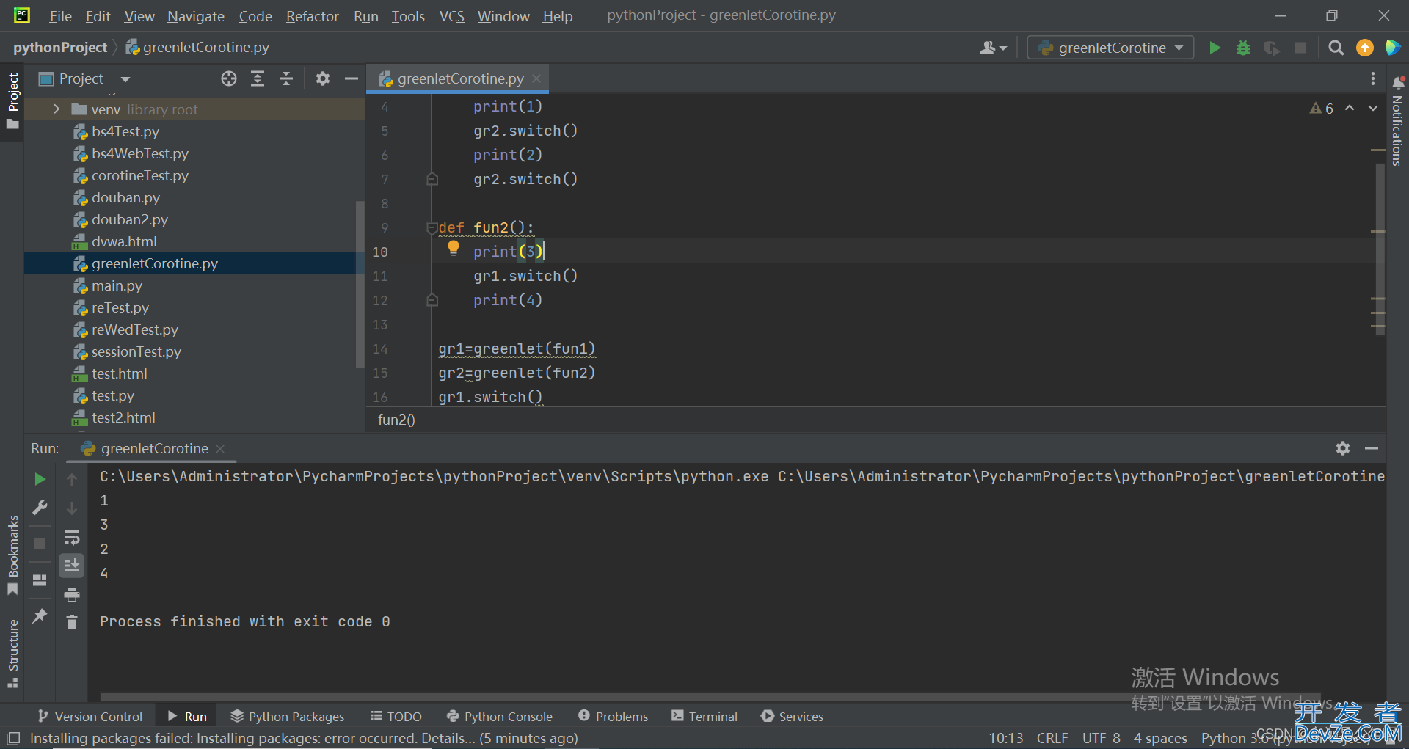Toggle Bookmarks sidebar tab
This screenshot has height=749, width=1409.
pos(12,555)
